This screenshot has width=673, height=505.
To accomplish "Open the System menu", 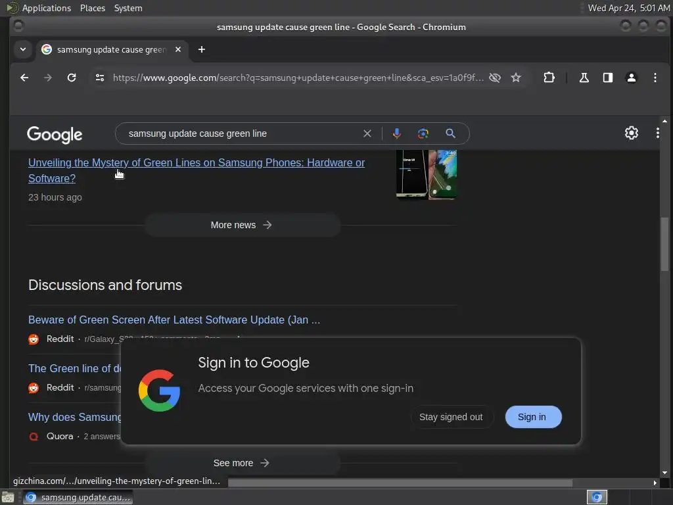I will click(128, 8).
